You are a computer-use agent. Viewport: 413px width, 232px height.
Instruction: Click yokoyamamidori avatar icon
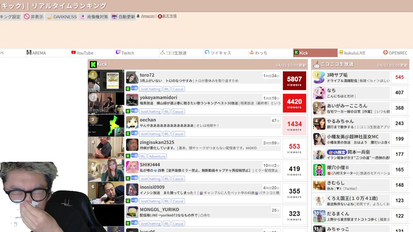click(x=132, y=100)
